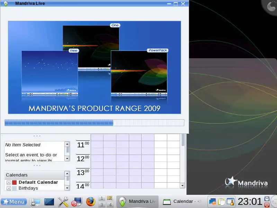Toggle the Birthdays calendar checkbox
The height and width of the screenshot is (208, 277).
(9, 188)
